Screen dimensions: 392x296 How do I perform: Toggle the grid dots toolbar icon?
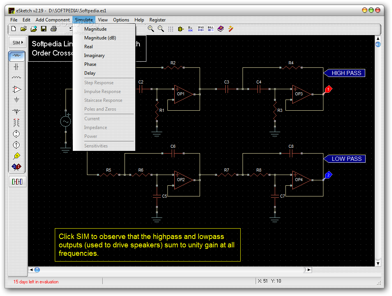point(171,29)
